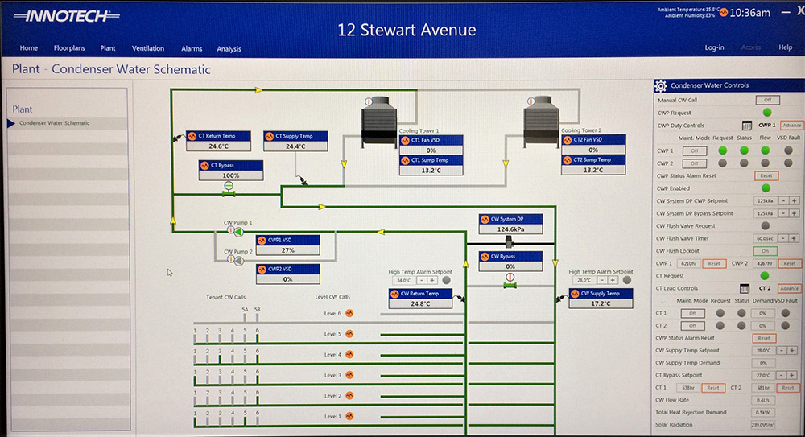Viewport: 805px width, 437px height.
Task: Click the Level 5 CW call trend icon
Action: point(349,334)
